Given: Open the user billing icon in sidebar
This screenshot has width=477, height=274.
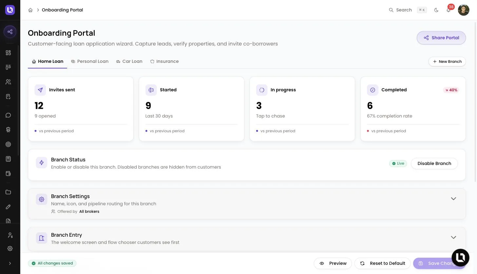Looking at the screenshot, I should tap(10, 235).
